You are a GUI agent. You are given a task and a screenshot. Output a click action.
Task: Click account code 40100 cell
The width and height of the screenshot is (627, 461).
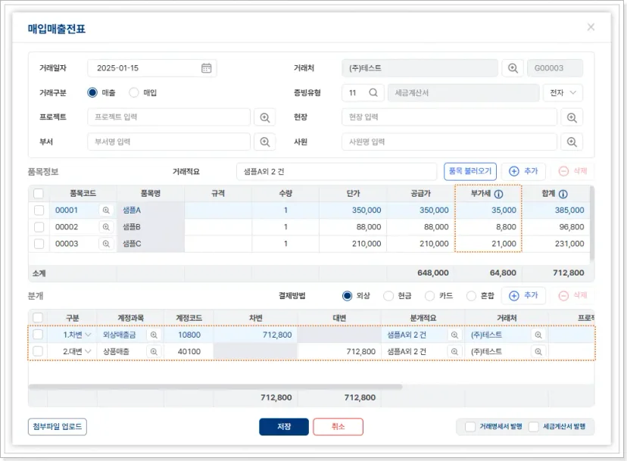[189, 351]
